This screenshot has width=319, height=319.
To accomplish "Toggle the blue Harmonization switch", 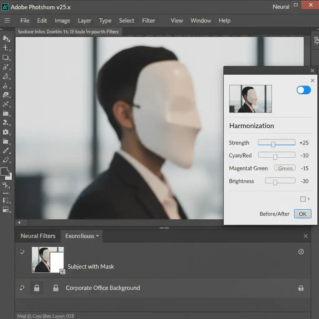I will click(304, 90).
